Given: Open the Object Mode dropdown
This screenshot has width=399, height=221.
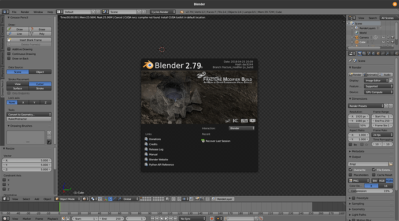Looking at the screenshot, I should [68, 199].
